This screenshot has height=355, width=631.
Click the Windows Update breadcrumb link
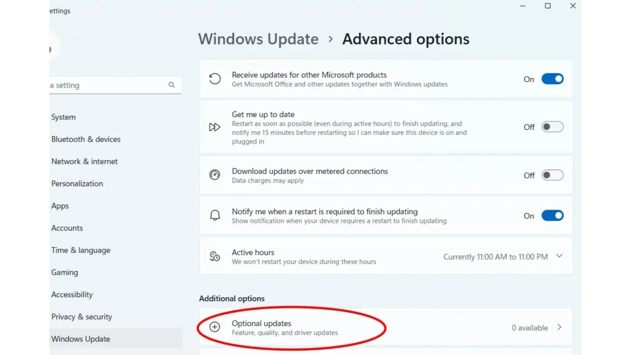(x=258, y=39)
